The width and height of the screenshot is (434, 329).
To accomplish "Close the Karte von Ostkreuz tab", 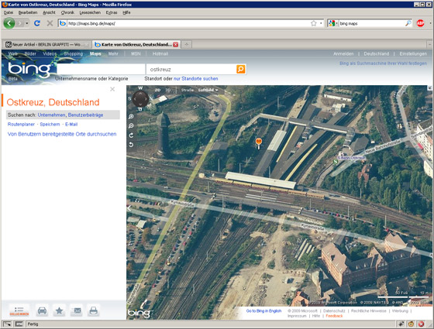I will click(175, 45).
